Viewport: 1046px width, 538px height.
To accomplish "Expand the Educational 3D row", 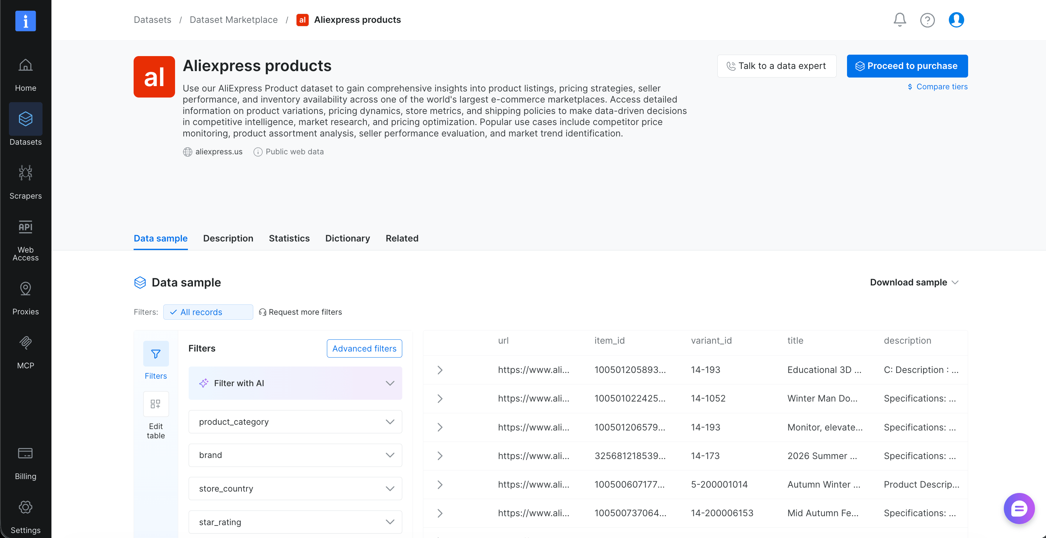I will pyautogui.click(x=439, y=369).
